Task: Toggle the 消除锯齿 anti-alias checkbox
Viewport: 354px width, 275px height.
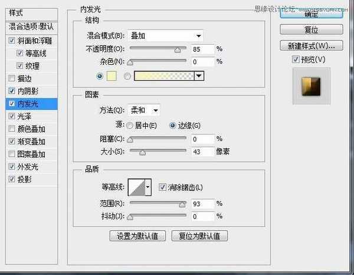Action: [x=163, y=187]
